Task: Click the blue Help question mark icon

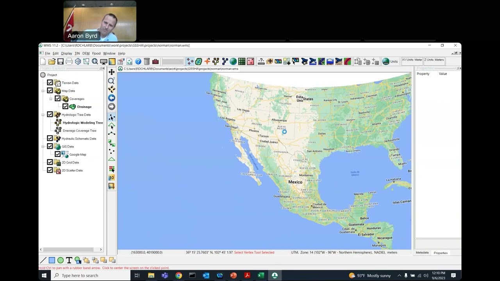Action: [138, 62]
